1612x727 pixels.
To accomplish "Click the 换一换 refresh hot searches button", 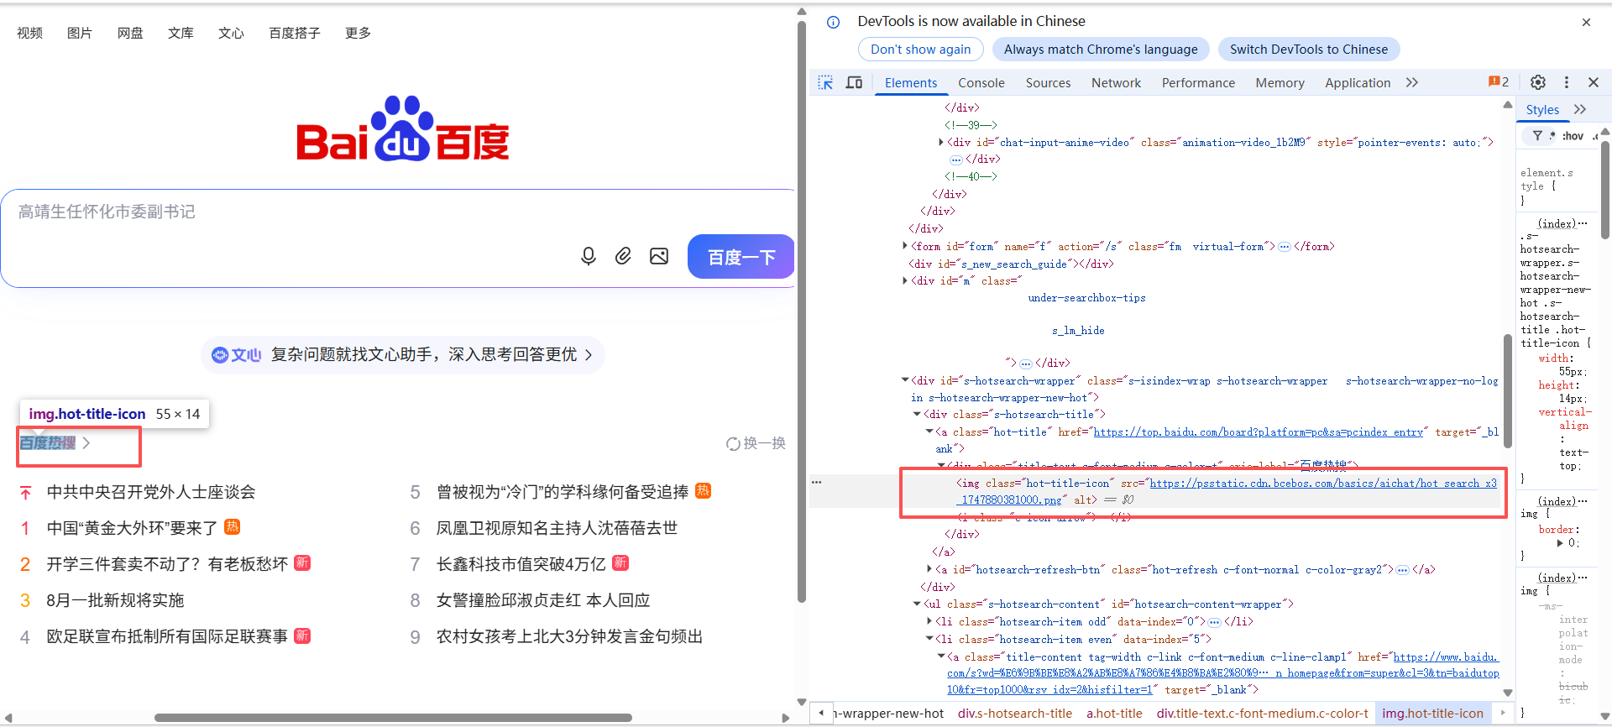I will [x=756, y=443].
